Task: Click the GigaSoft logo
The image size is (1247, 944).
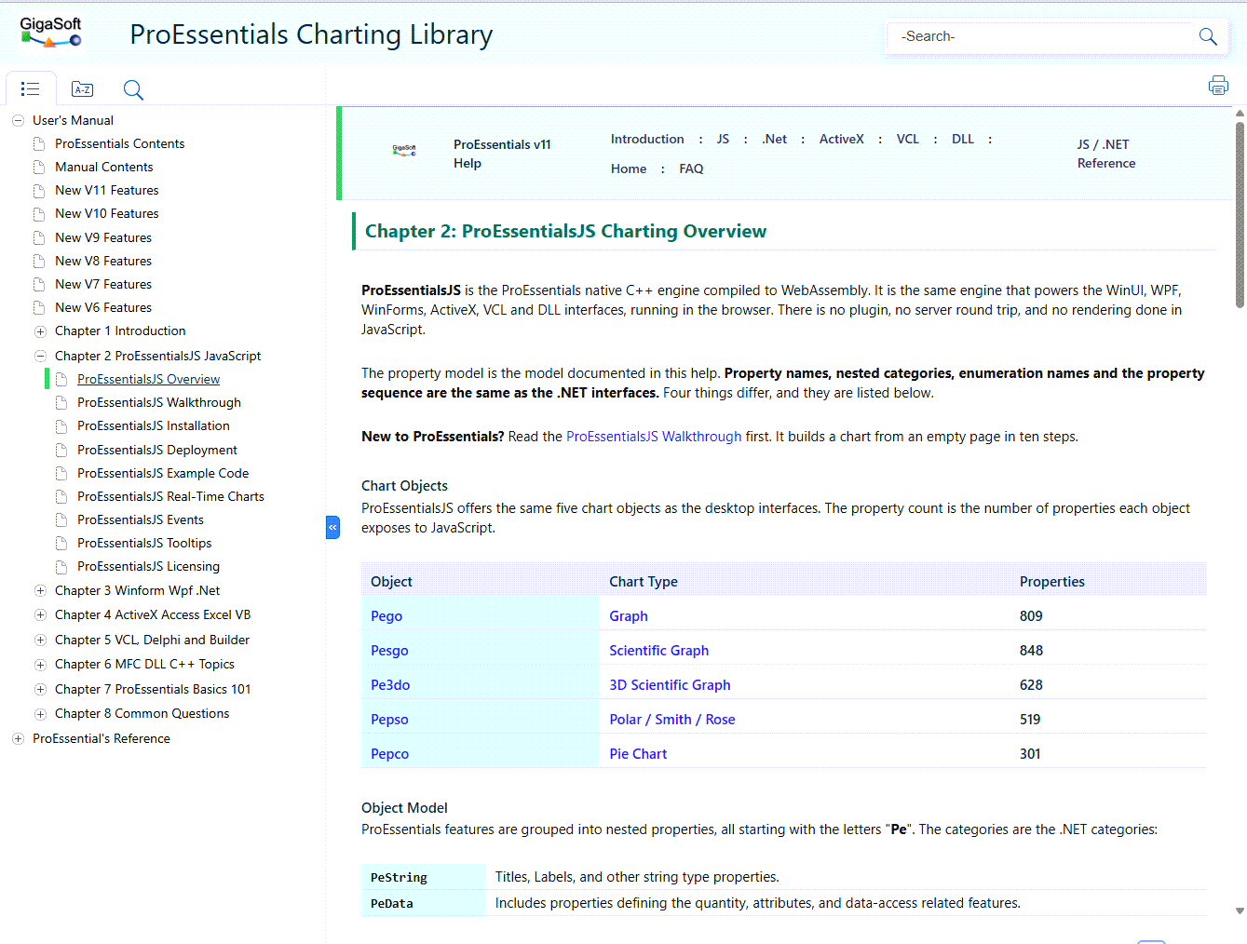Action: pos(50,33)
